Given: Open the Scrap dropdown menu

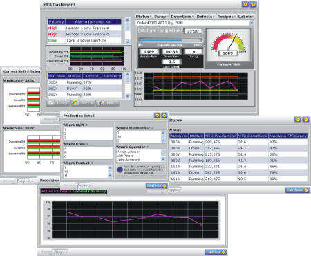Looking at the screenshot, I should tap(161, 17).
